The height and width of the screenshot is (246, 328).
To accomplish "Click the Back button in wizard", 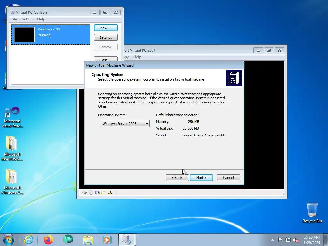I will click(177, 177).
